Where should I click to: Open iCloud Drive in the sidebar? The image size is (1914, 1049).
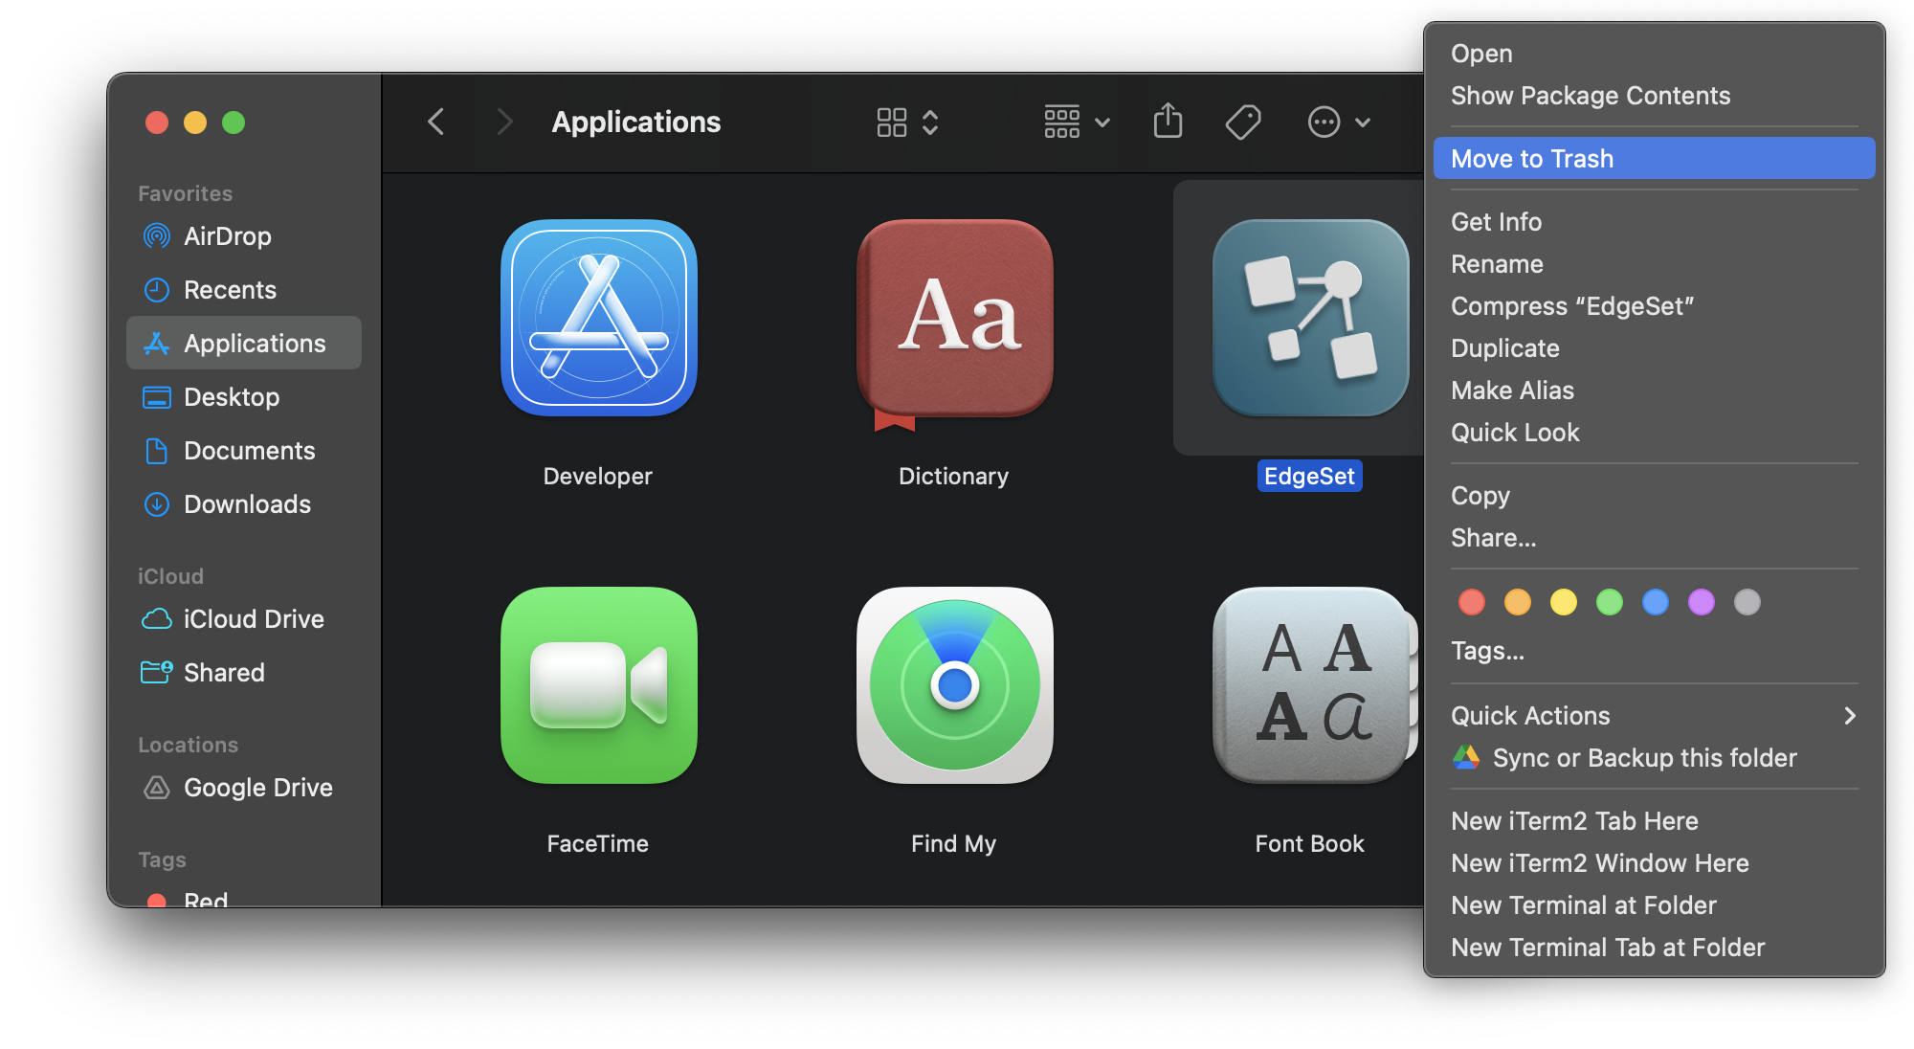pyautogui.click(x=244, y=619)
